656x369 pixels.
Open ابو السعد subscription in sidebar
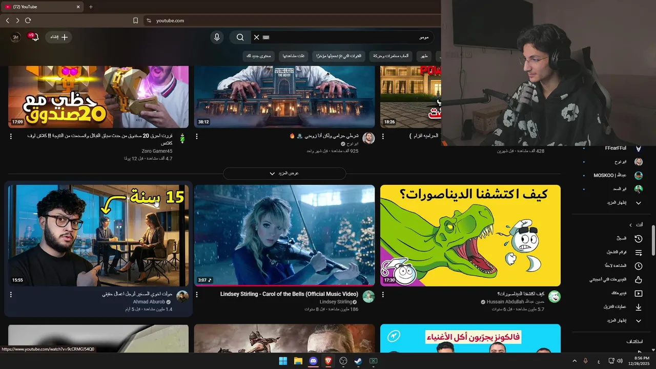coord(612,189)
